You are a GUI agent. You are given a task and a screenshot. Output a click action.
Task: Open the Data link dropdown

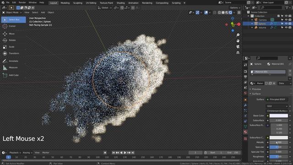coord(284,83)
